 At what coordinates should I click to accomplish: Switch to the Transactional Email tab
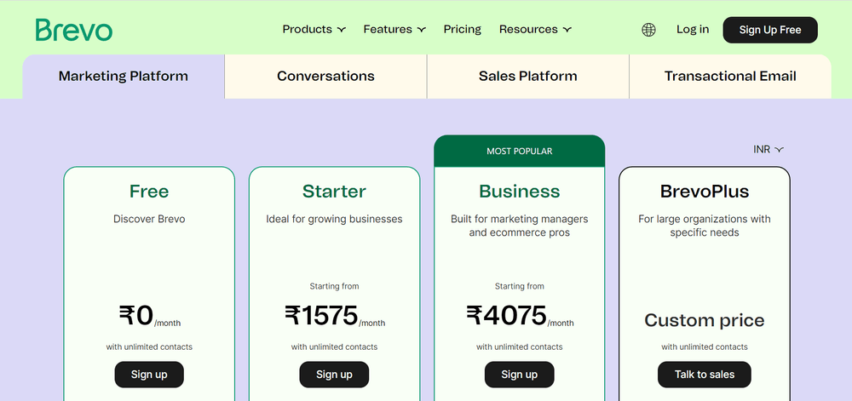click(730, 77)
